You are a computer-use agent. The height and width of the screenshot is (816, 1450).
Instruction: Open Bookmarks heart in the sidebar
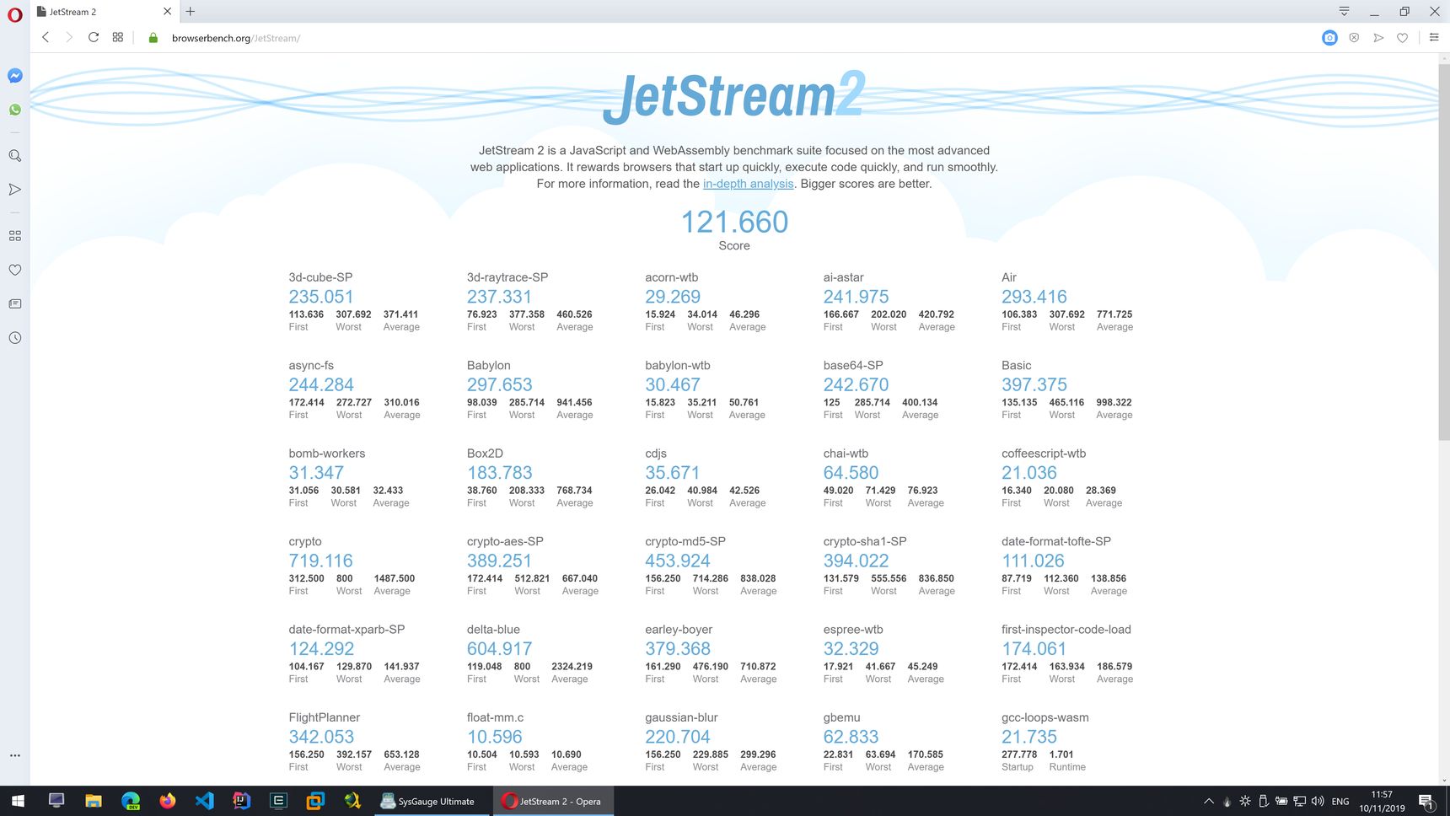(x=14, y=270)
